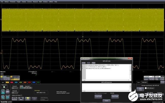This screenshot has width=165, height=103.
Task: Click the Close button in the right panel
Action: pyautogui.click(x=162, y=82)
